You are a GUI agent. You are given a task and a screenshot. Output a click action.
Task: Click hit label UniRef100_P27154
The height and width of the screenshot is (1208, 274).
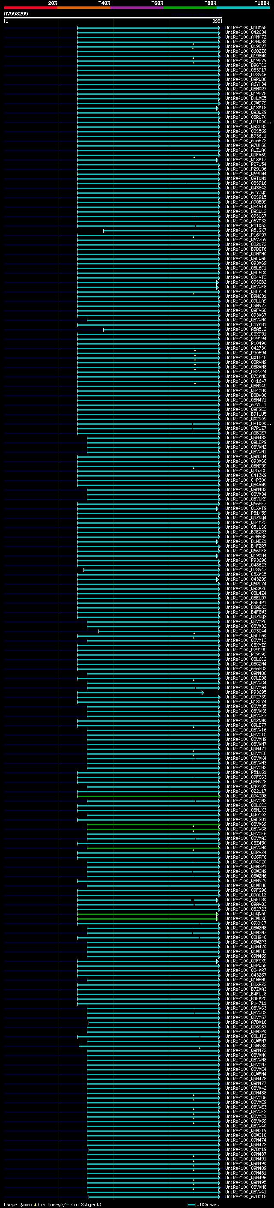(x=246, y=165)
